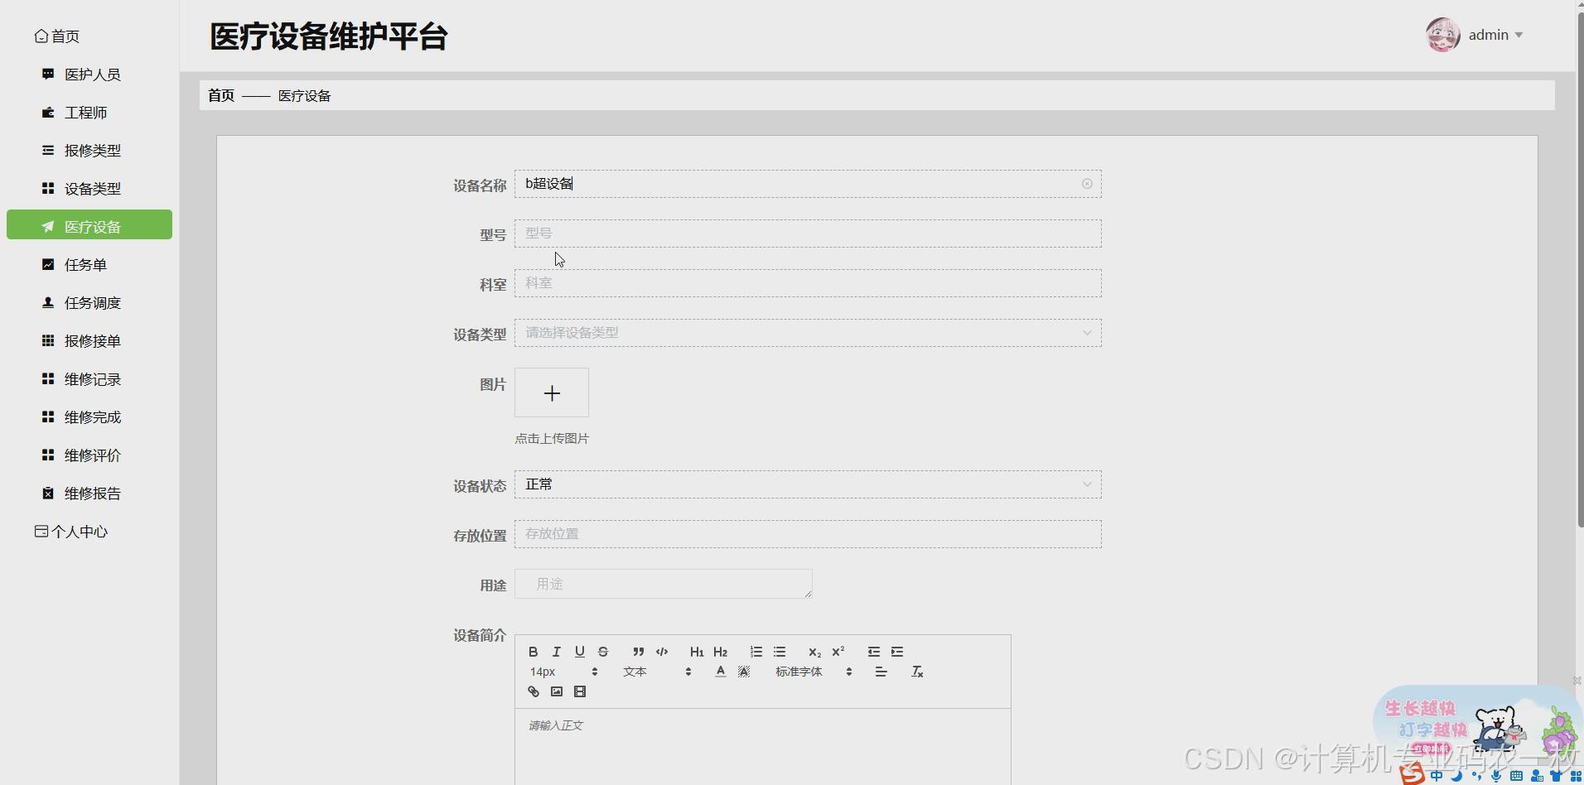Apply subscript formatting
The width and height of the screenshot is (1584, 785).
(814, 652)
